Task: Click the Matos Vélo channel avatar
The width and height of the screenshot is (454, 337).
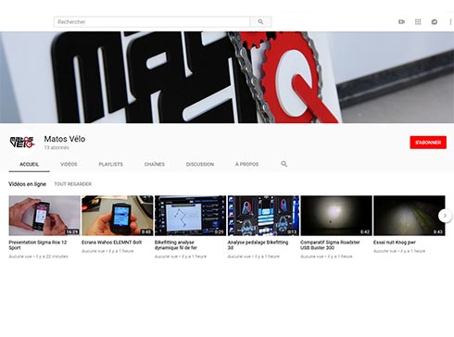Action: coord(22,143)
